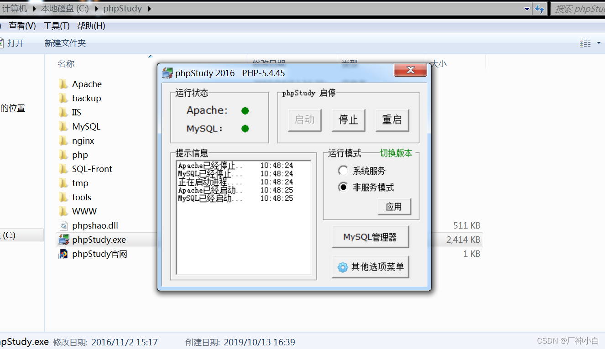Click the 511 KB size value

point(466,225)
